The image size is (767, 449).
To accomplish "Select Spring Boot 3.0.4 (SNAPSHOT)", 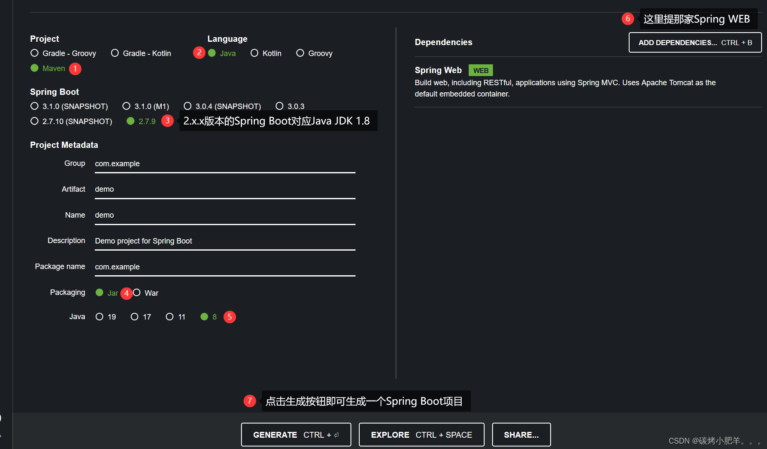I will (x=222, y=107).
